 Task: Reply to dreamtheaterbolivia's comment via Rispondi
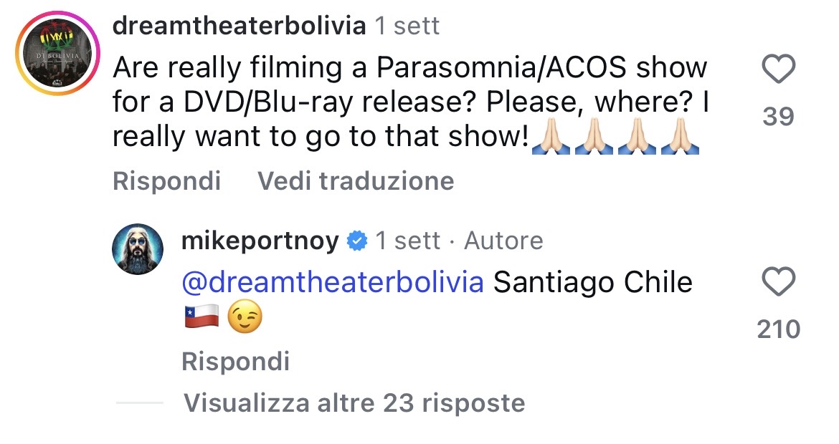166,180
